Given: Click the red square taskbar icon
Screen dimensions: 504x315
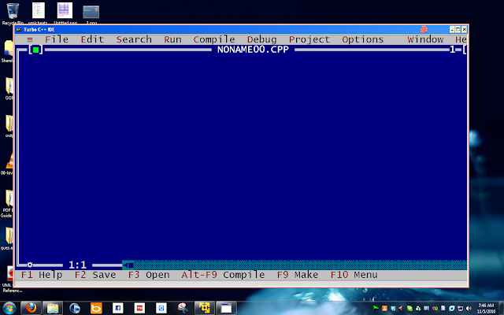Looking at the screenshot, I should coord(139,308).
